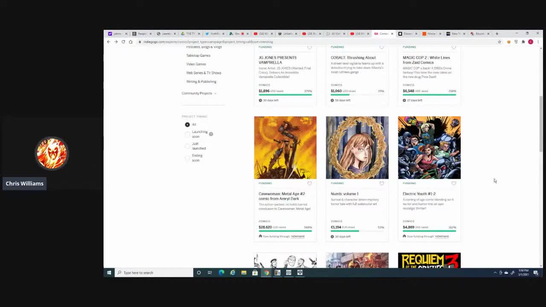Screen dimensions: 546x307
Task: Open File Explorer from the taskbar
Action: click(244, 272)
